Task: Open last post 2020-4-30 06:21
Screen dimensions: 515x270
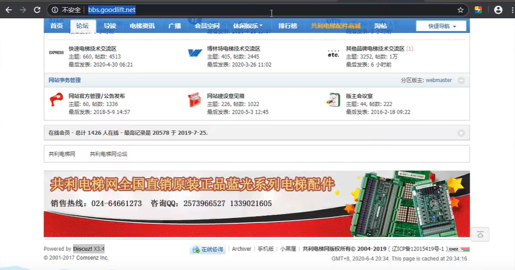Action: [113, 64]
